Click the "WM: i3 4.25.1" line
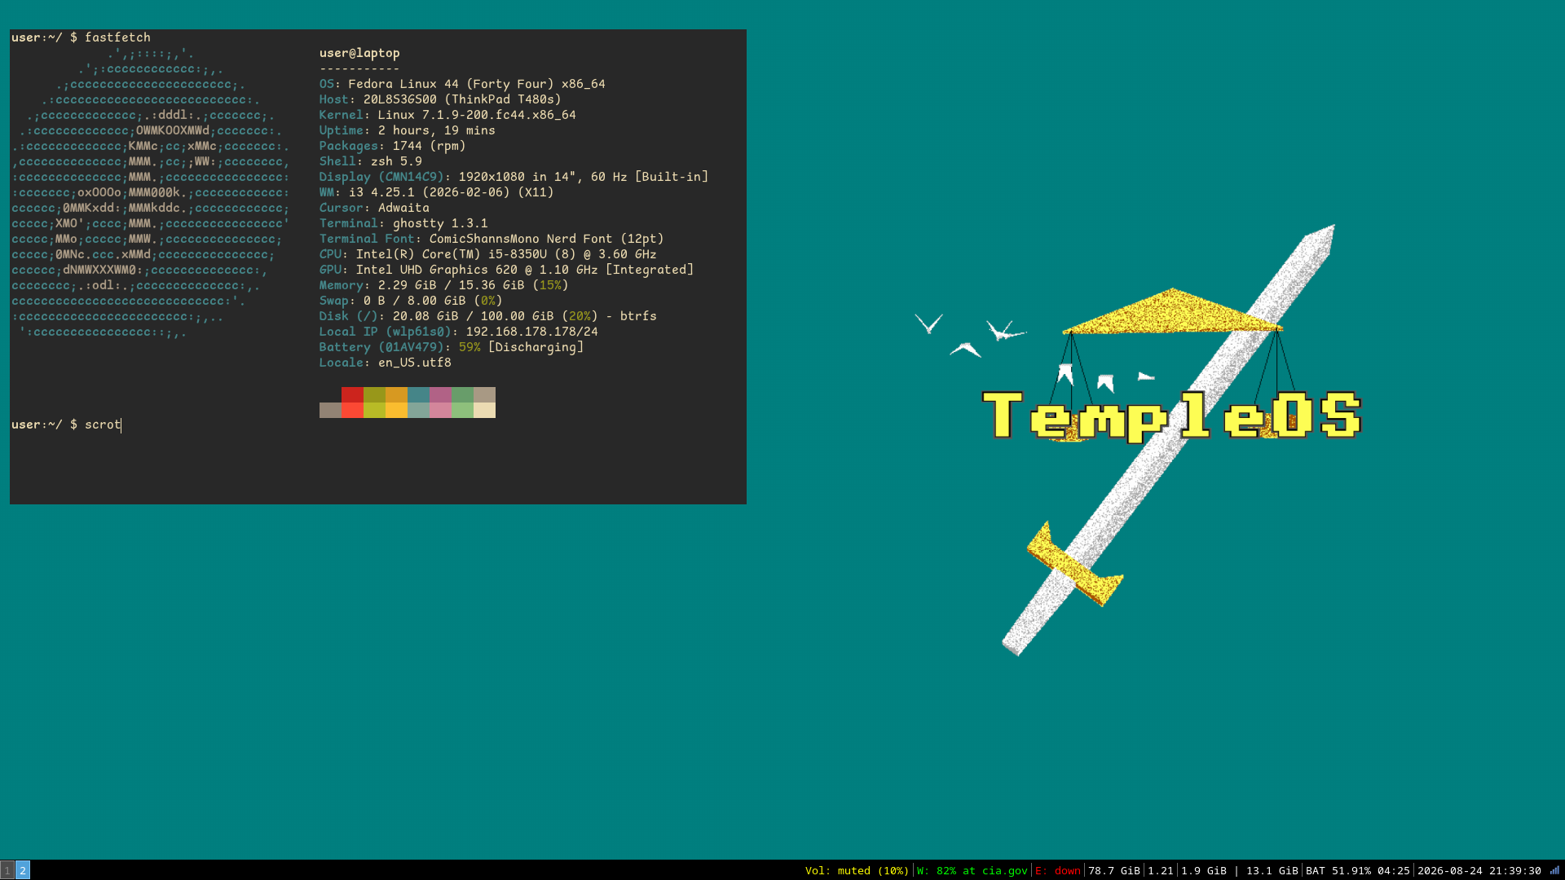The height and width of the screenshot is (880, 1565). (x=437, y=192)
